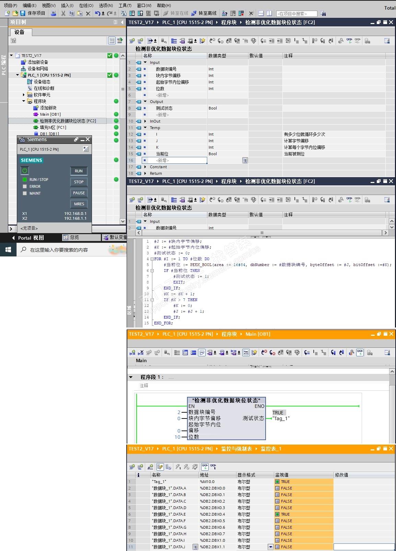Click the save project icon in toolbar

click(23, 13)
